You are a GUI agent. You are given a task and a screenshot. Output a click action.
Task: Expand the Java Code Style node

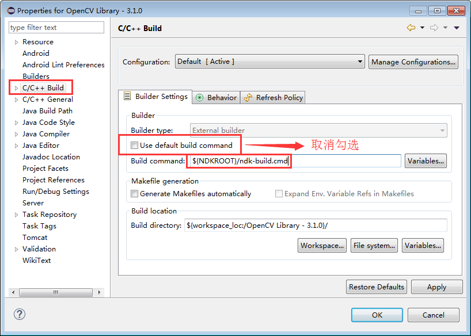pos(16,123)
